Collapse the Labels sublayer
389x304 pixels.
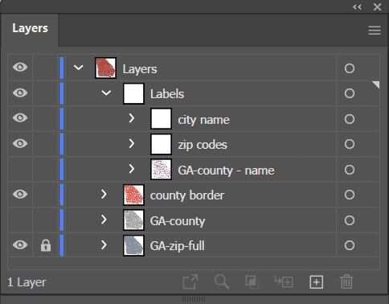coord(106,93)
